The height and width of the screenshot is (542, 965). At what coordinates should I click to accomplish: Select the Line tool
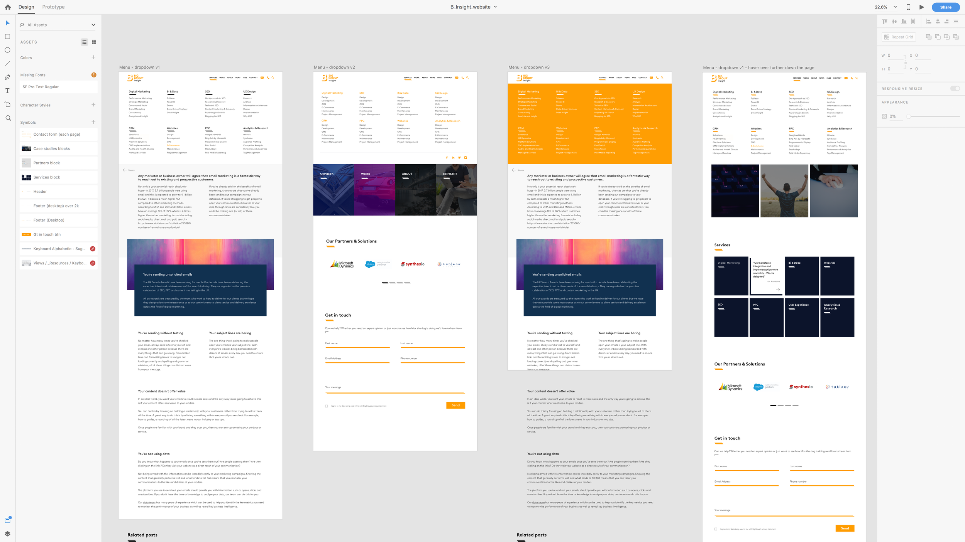7,63
